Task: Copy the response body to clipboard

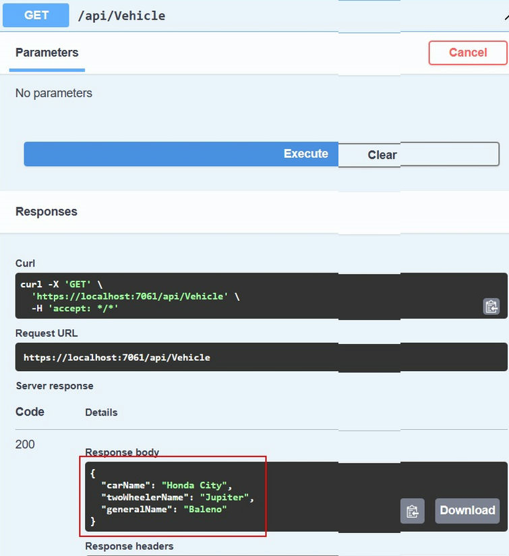Action: 413,511
